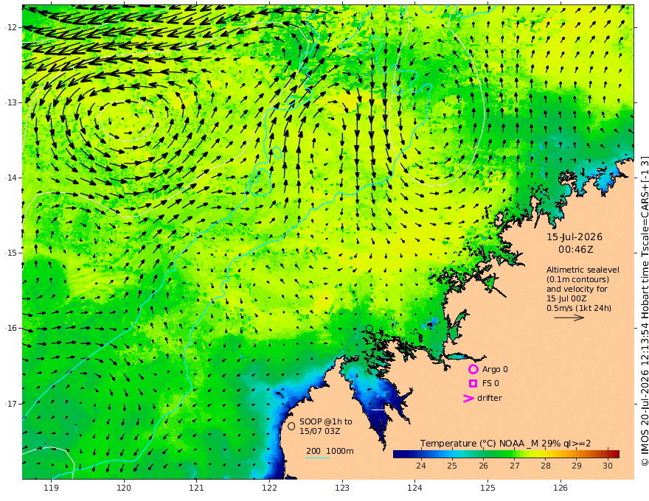Click the '15/07 03Z' legend text
Image resolution: width=649 pixels, height=501 pixels.
point(320,431)
